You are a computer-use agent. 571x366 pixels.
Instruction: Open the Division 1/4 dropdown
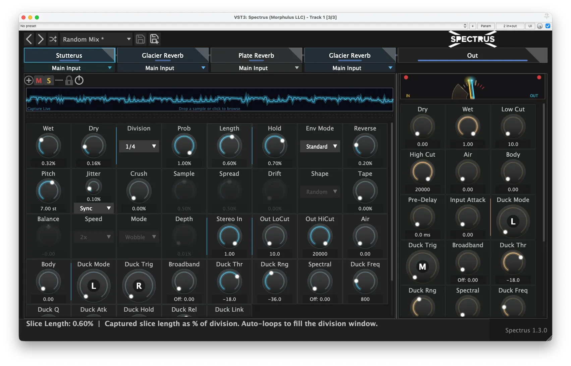(x=139, y=147)
